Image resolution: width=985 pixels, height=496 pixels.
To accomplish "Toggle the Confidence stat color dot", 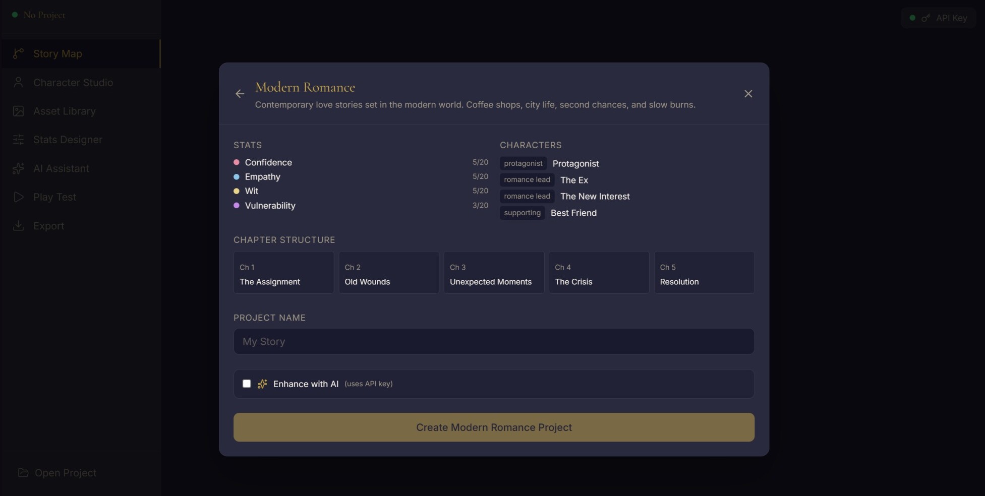I will (x=237, y=162).
